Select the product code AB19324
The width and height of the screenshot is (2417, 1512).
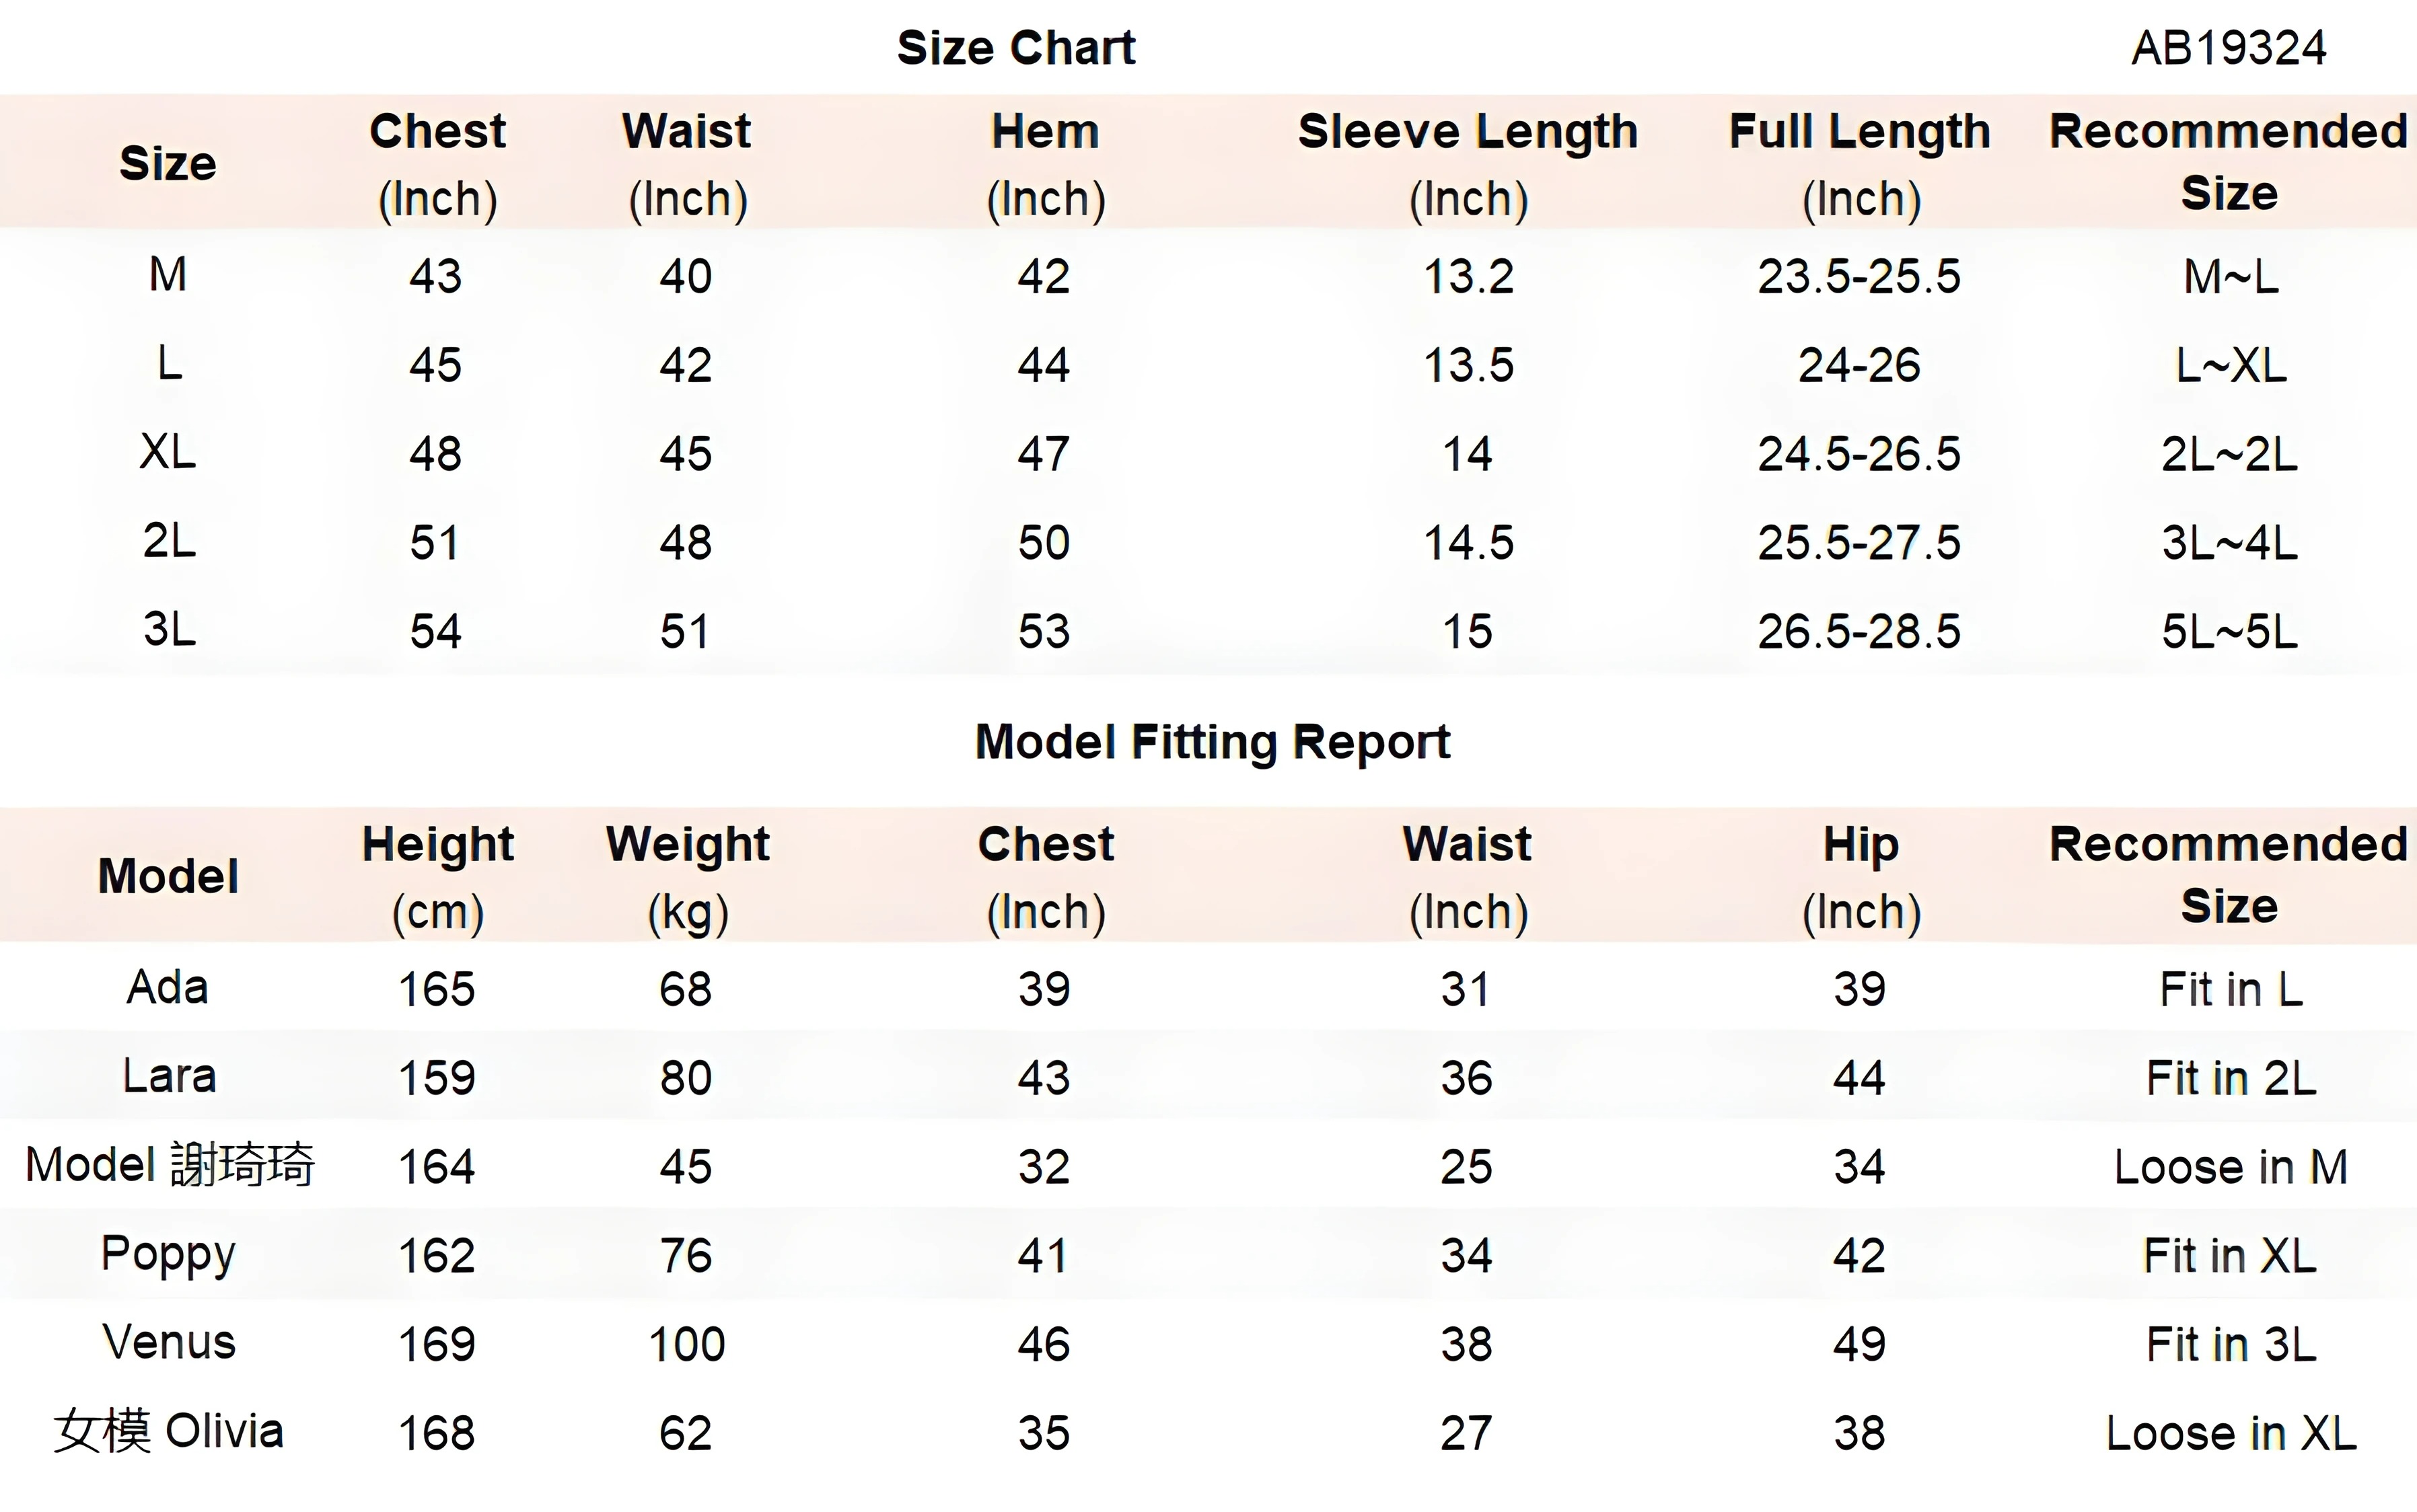click(2228, 48)
